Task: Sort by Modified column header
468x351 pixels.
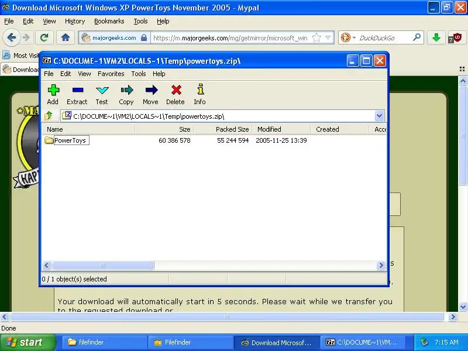Action: click(281, 129)
